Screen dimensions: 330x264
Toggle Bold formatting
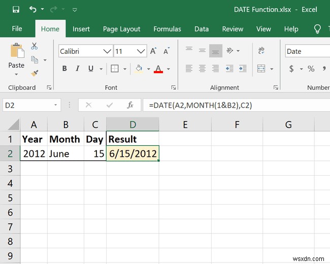pos(64,69)
